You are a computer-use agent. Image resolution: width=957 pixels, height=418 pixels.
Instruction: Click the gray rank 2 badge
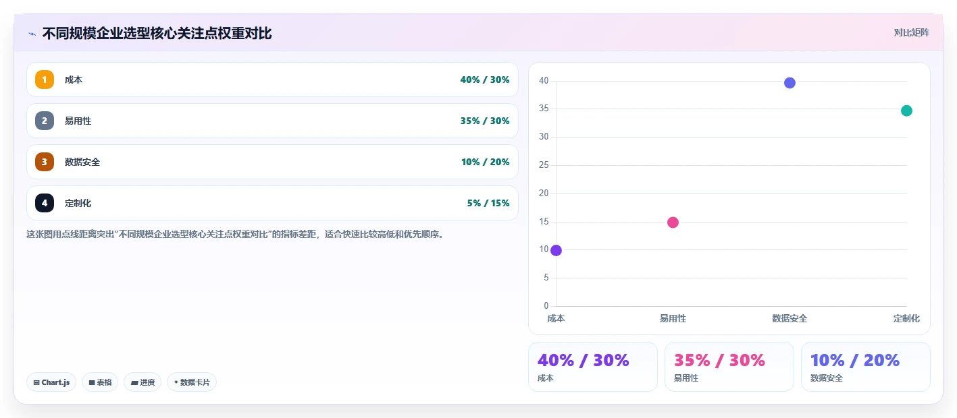click(45, 121)
